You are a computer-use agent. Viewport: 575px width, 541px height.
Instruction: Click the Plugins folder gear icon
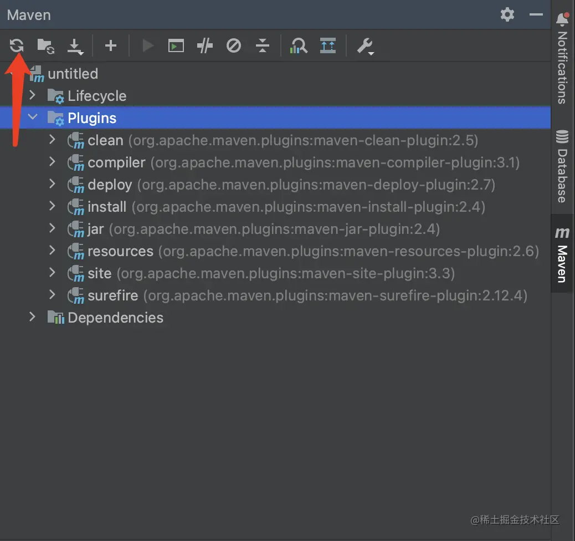(56, 118)
